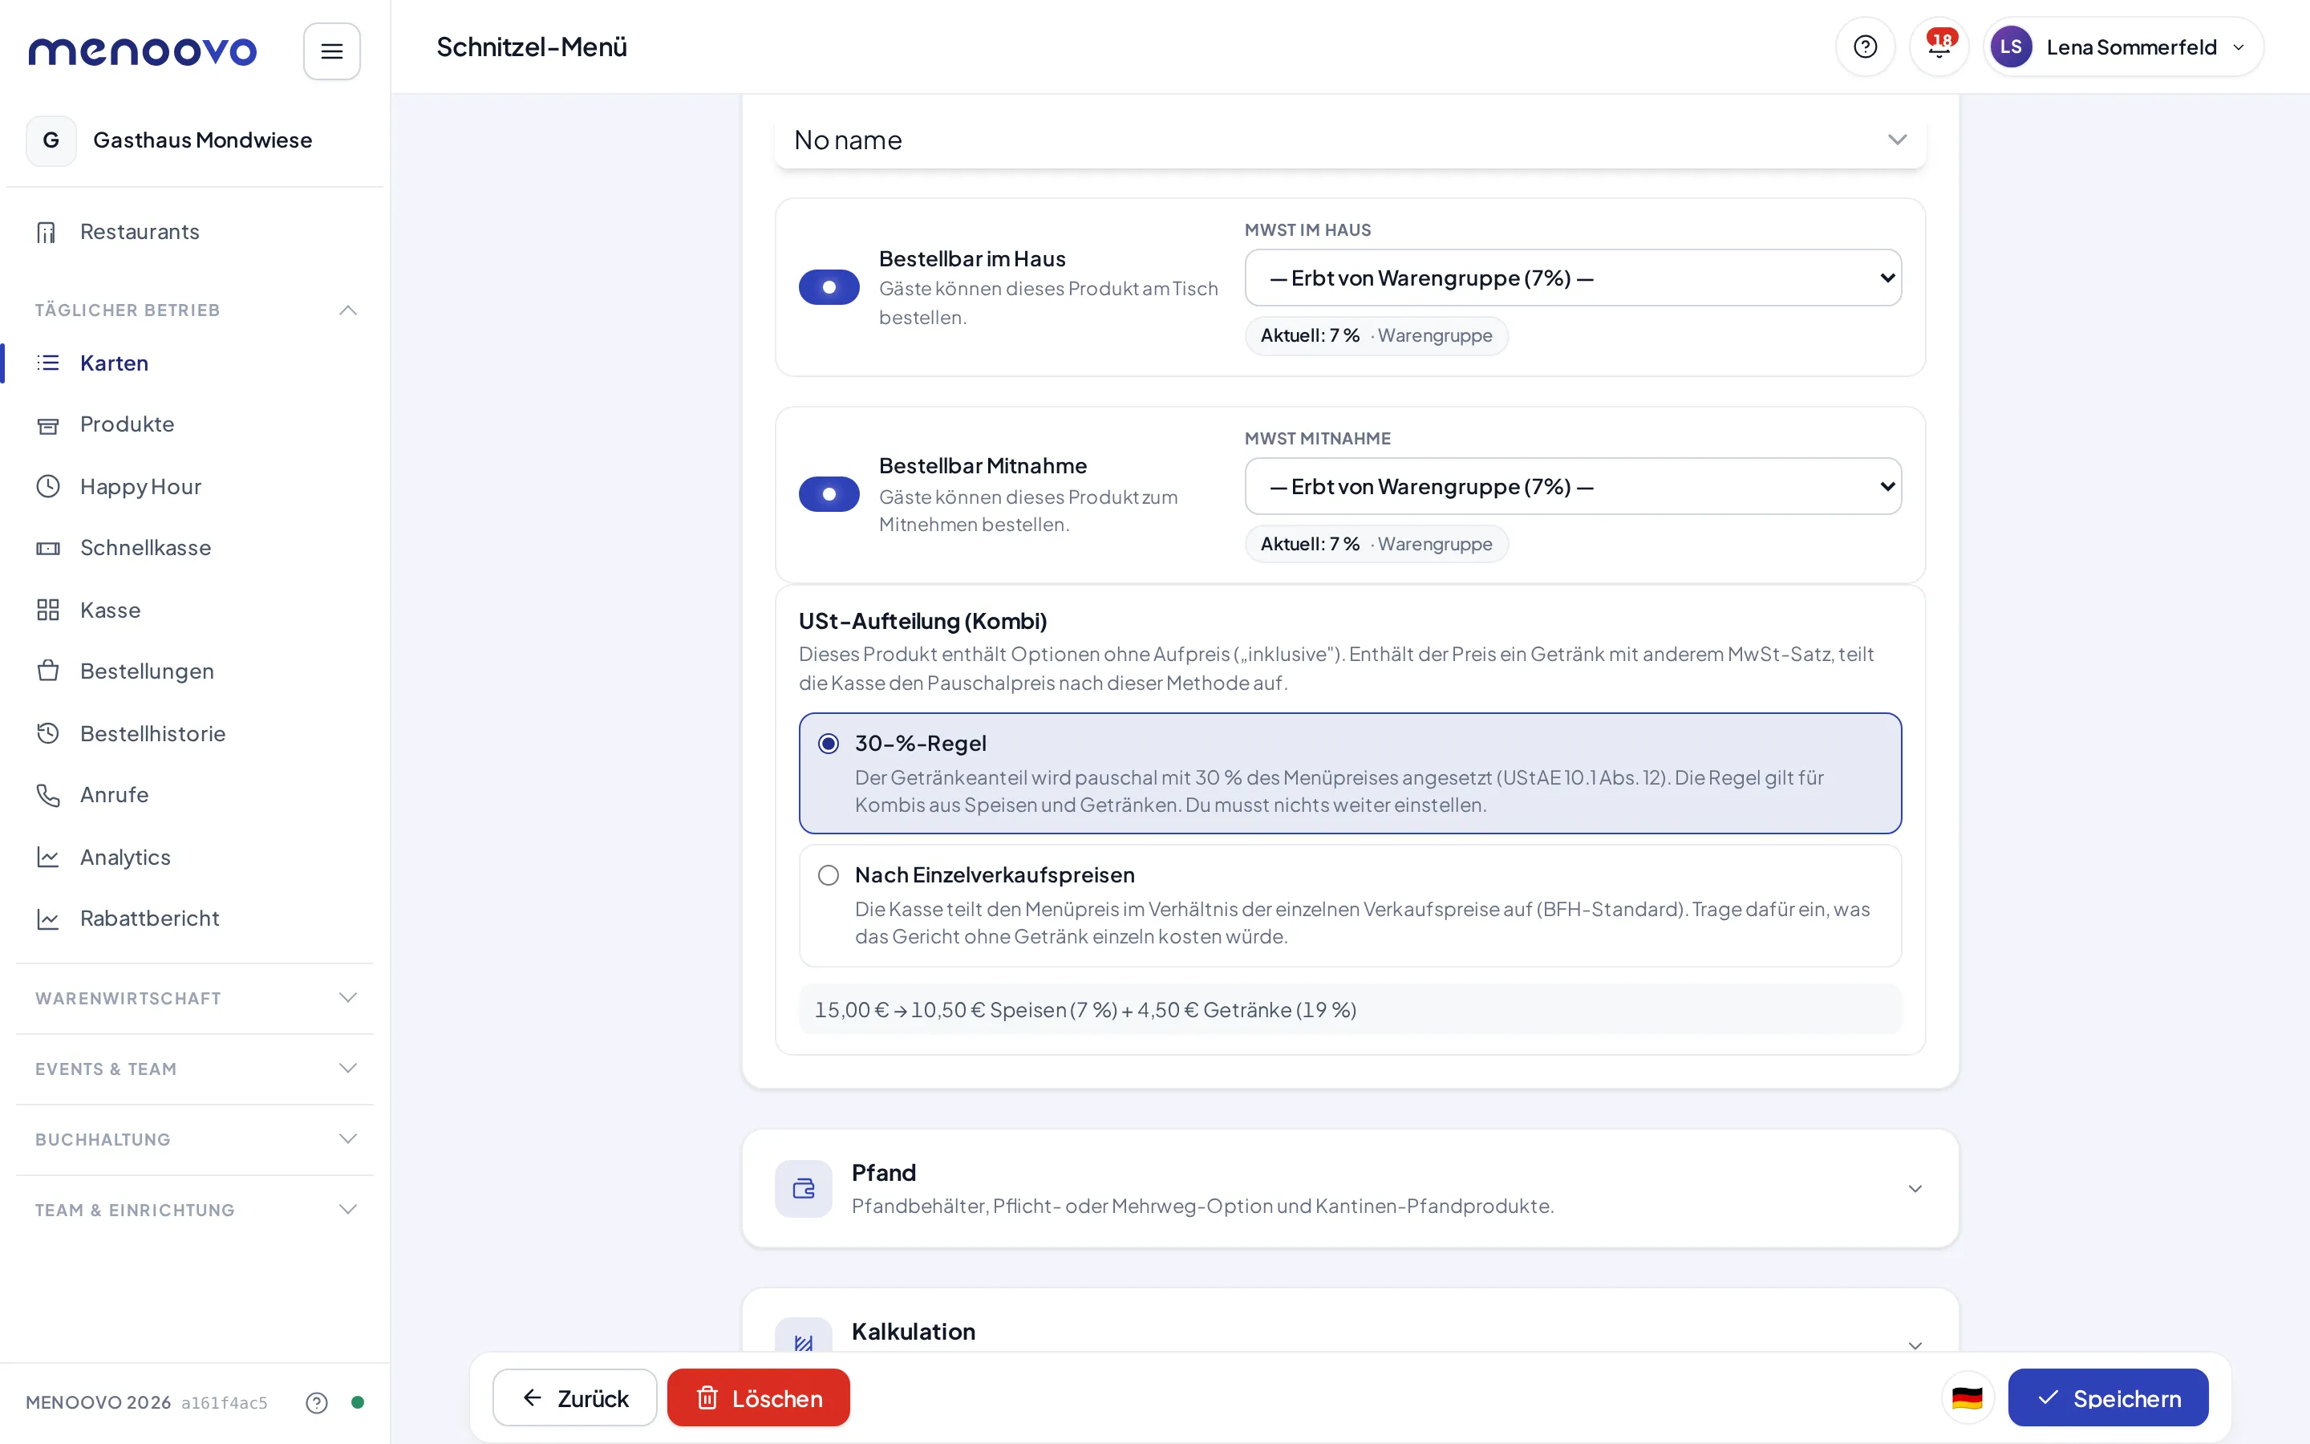Click the Bestellungen bag icon
This screenshot has height=1444, width=2310.
[48, 671]
